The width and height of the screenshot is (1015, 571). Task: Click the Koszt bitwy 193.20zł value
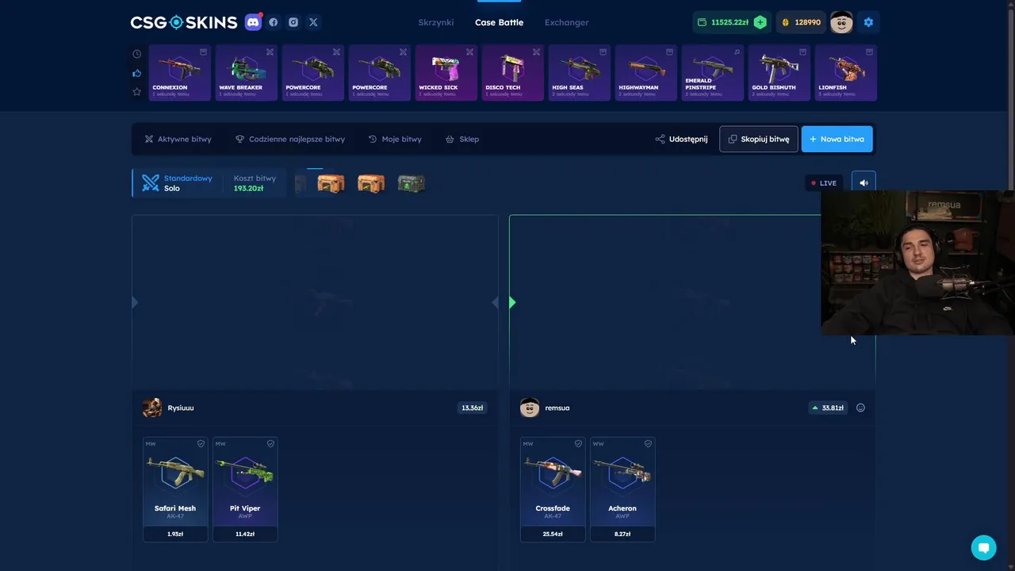(248, 189)
